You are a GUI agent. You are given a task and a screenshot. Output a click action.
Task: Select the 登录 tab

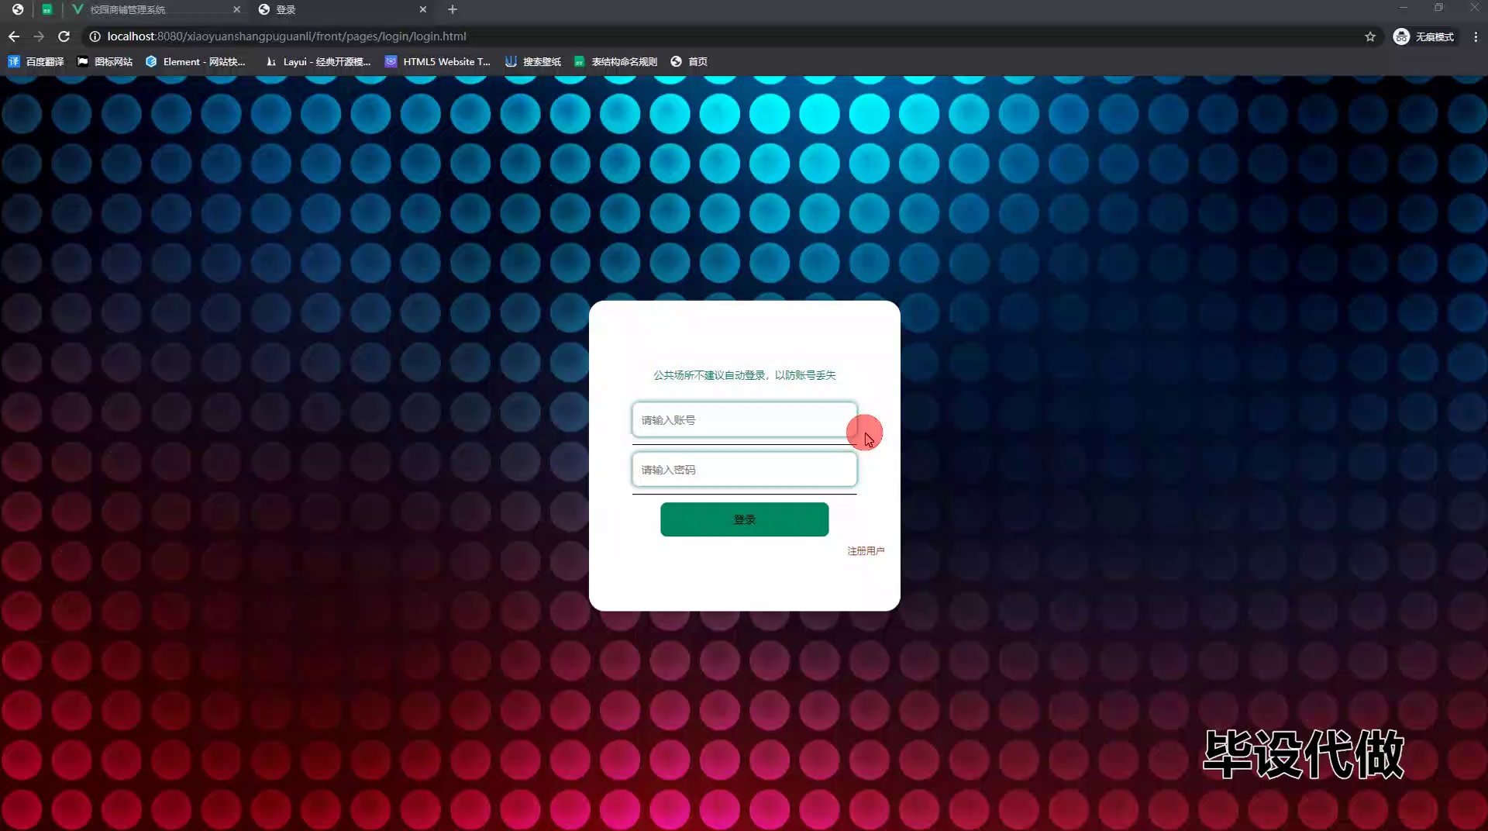[x=343, y=9]
